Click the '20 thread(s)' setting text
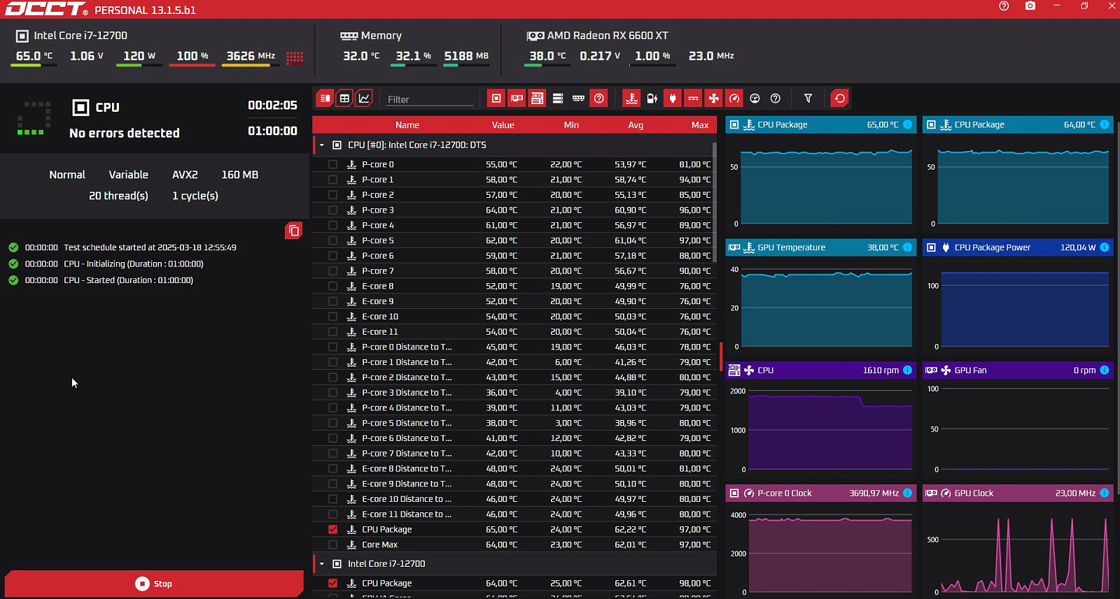The height and width of the screenshot is (599, 1120). point(118,196)
